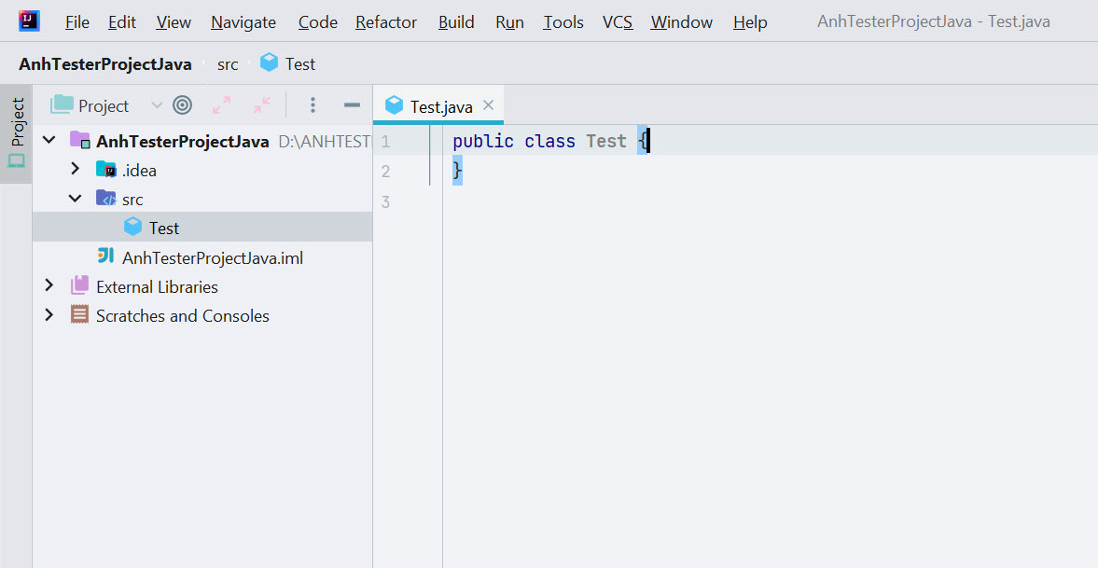Open the VCS menu
The height and width of the screenshot is (568, 1098).
coord(617,22)
